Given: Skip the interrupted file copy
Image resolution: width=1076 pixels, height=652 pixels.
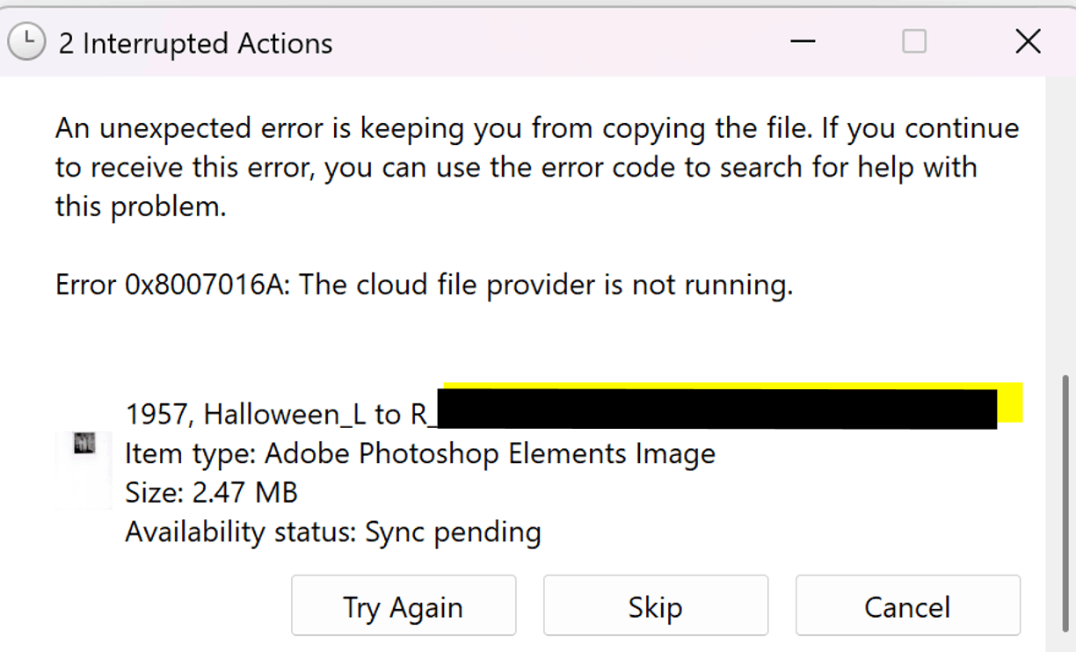Looking at the screenshot, I should tap(655, 606).
